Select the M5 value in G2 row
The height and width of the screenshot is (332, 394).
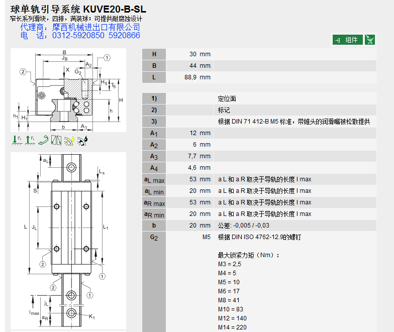click(x=206, y=237)
